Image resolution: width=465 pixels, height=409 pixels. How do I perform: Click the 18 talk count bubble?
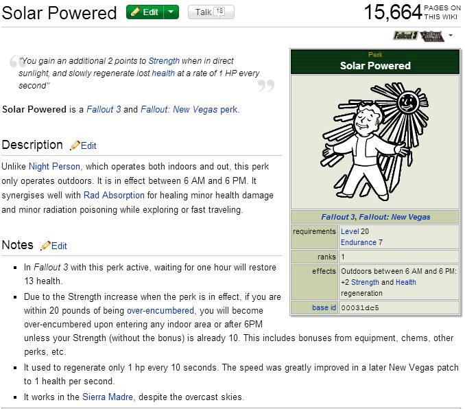pos(219,11)
